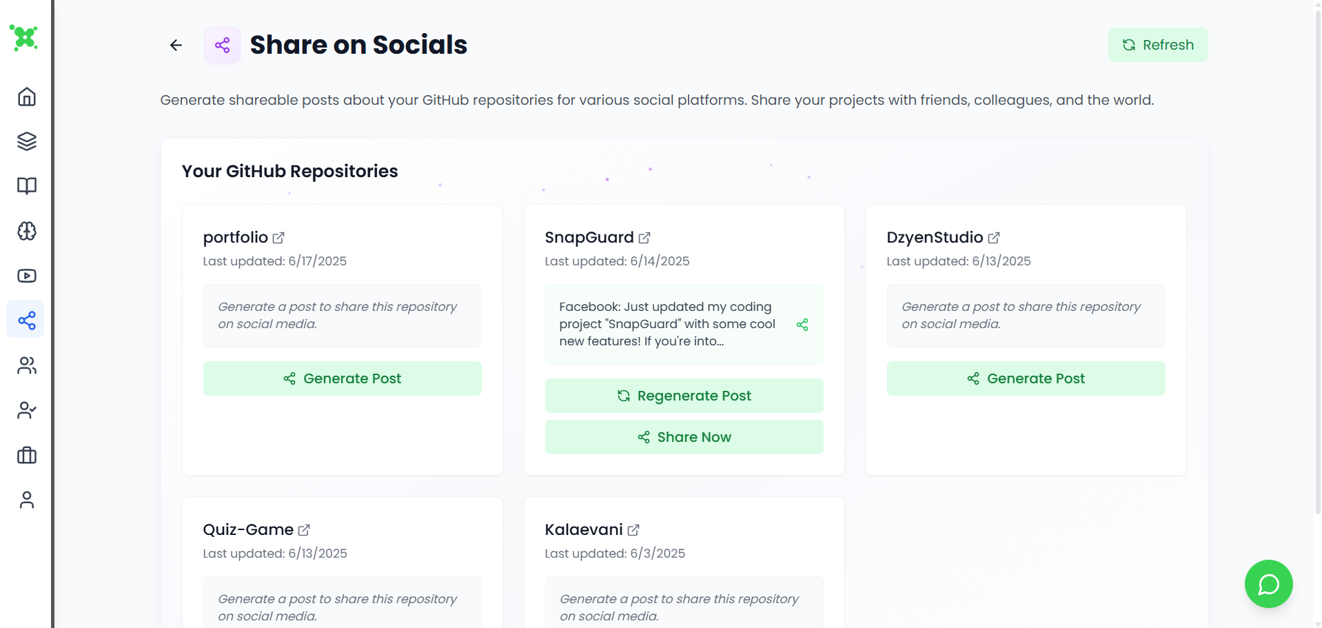
Task: Open Quiz-Game repository external link
Action: [304, 530]
